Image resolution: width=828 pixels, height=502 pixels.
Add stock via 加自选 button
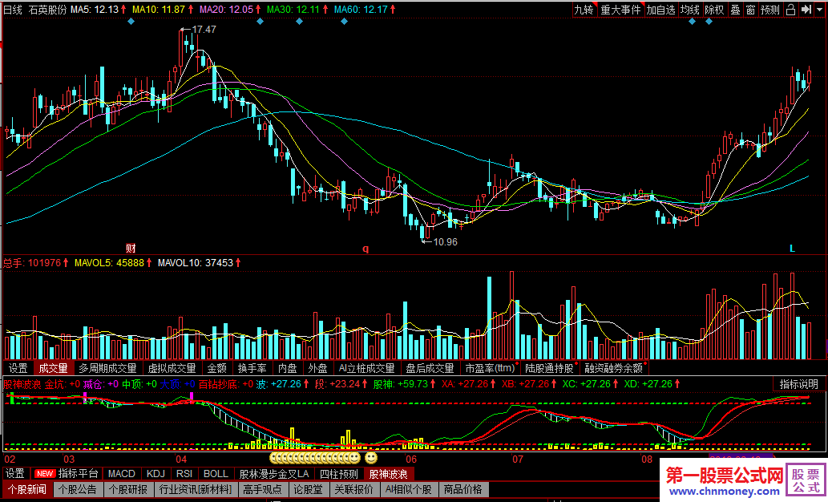660,10
